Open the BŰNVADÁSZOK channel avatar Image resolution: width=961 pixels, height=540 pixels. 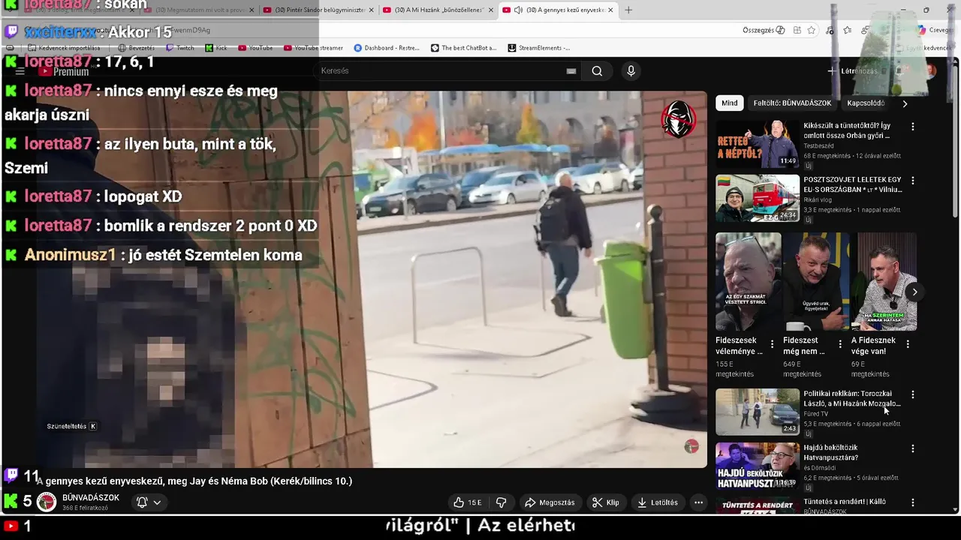pos(47,502)
